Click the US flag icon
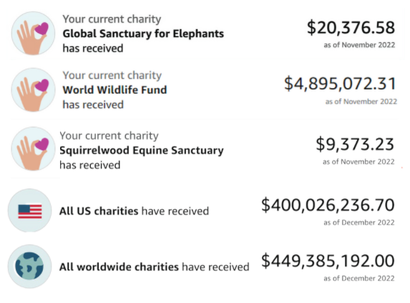This screenshot has width=410, height=303. (x=30, y=211)
